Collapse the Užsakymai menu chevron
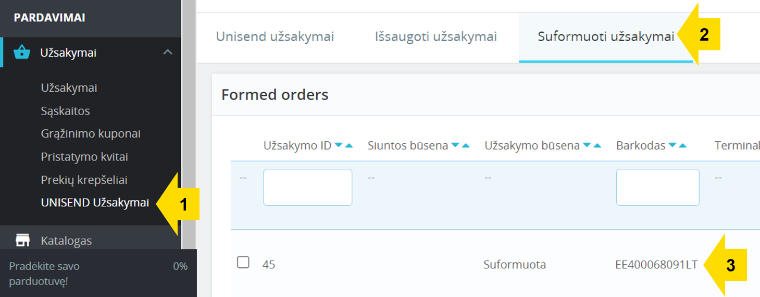 coord(167,52)
